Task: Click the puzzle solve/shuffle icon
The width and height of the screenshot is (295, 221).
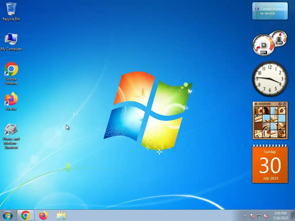Action: coord(284,104)
